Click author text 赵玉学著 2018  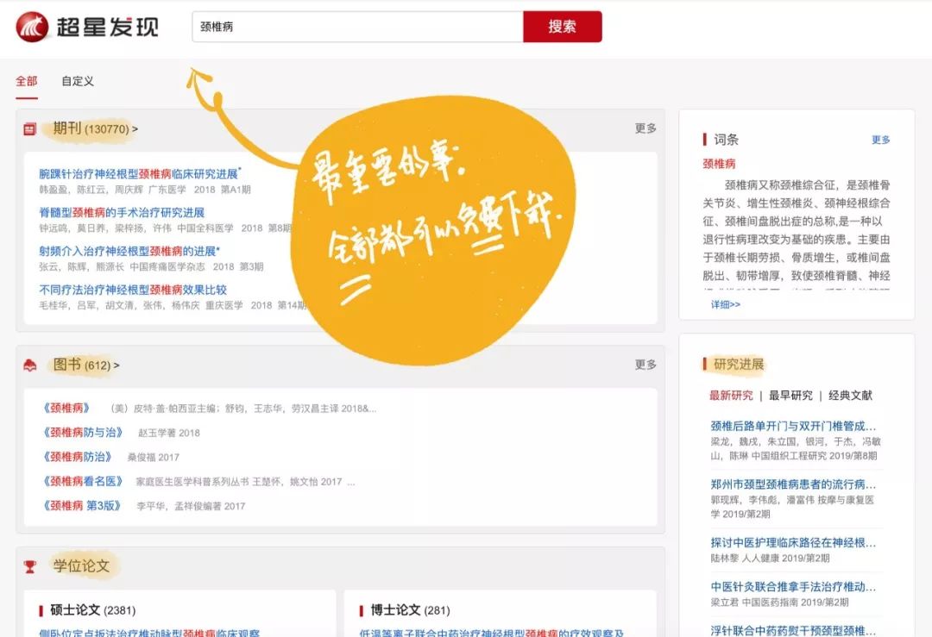[x=169, y=433]
